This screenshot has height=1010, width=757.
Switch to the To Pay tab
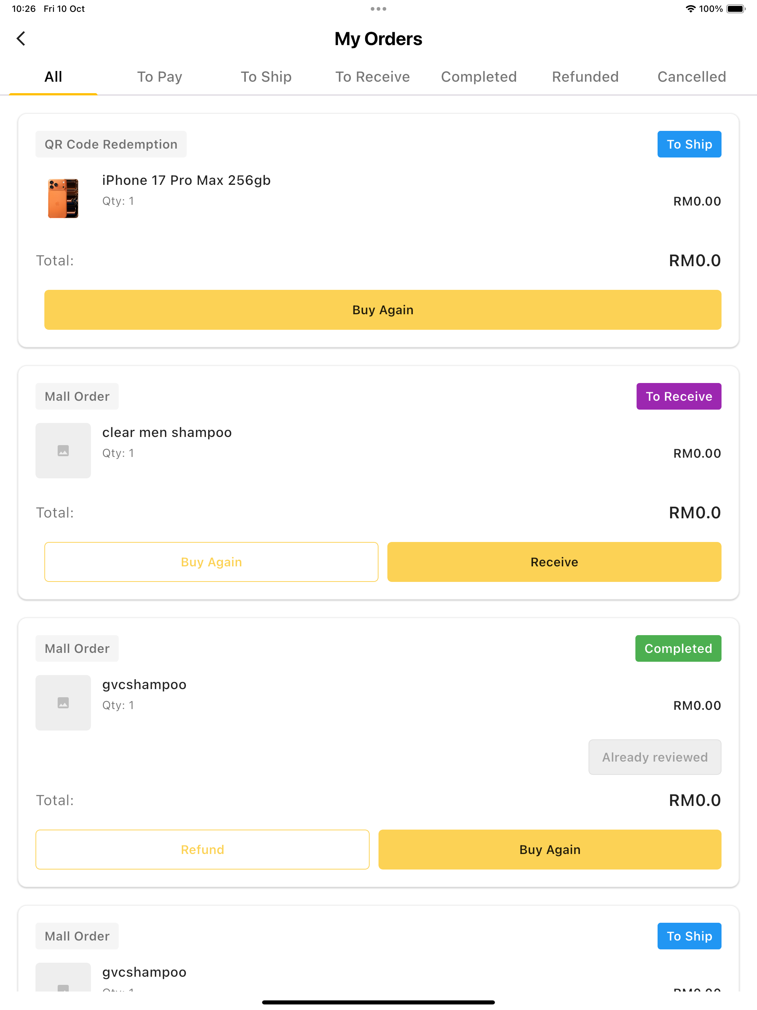160,77
